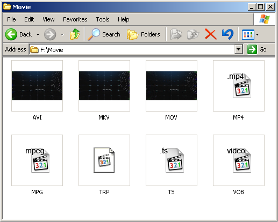Image resolution: width=278 pixels, height=222 pixels.
Task: Click the AVI file name label
Action: point(37,117)
